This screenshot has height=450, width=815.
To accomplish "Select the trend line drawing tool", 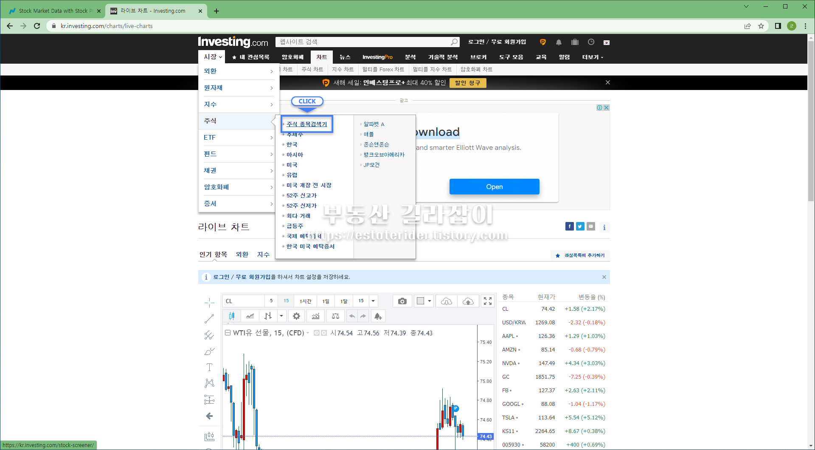I will 209,319.
